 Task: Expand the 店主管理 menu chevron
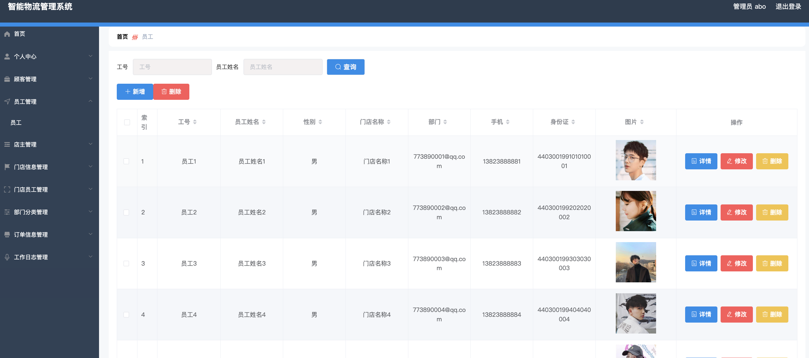click(x=91, y=144)
